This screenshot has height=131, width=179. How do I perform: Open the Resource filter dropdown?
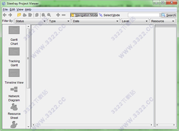163,21
